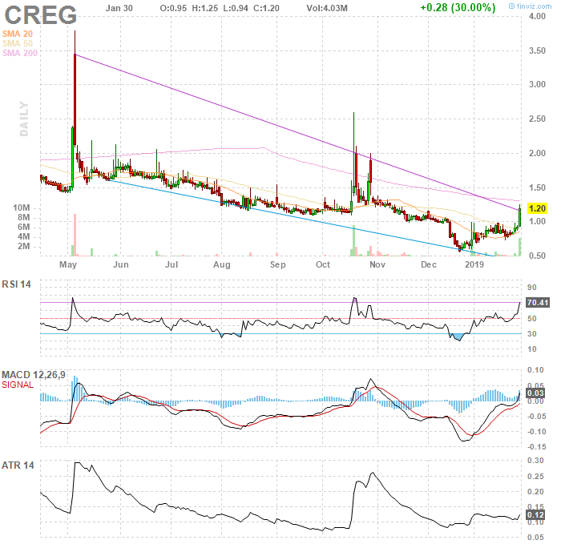Click the ATR 14 indicator label
The width and height of the screenshot is (561, 544).
click(x=18, y=465)
